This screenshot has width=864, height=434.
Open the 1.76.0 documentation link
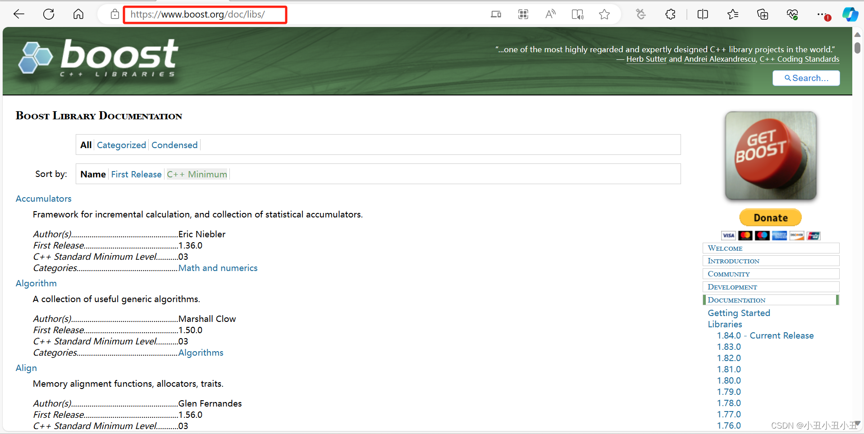pos(729,425)
